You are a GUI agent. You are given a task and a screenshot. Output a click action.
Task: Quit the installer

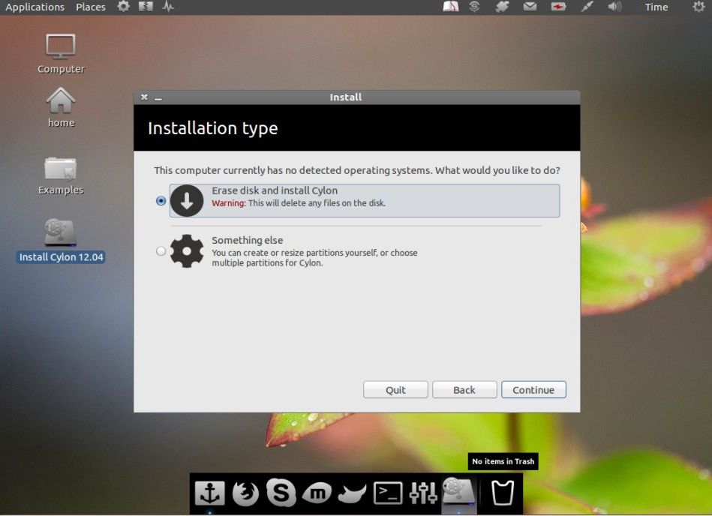tap(395, 390)
